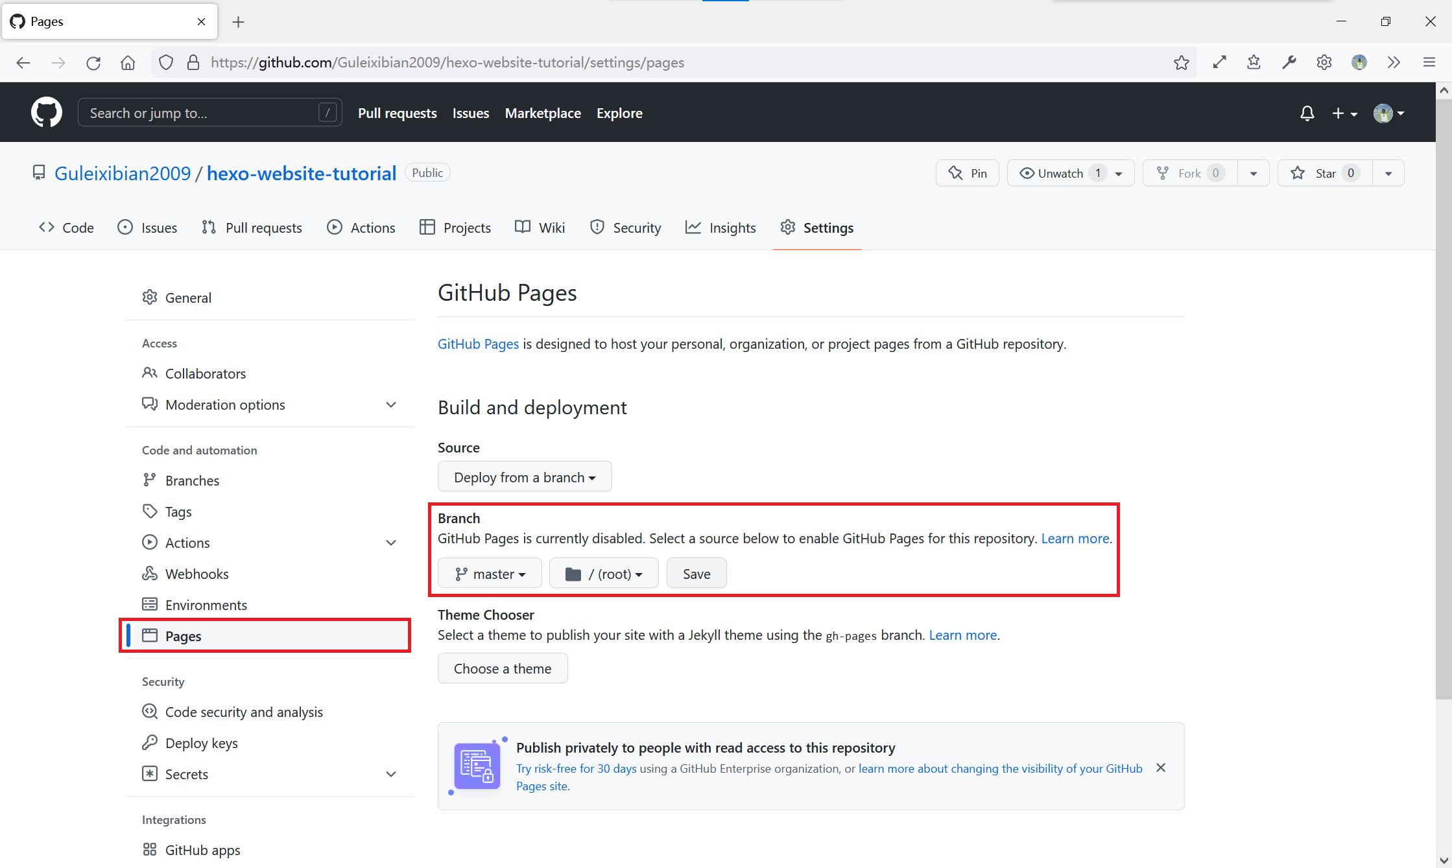Click the browser home icon
The image size is (1452, 868).
[x=128, y=63]
